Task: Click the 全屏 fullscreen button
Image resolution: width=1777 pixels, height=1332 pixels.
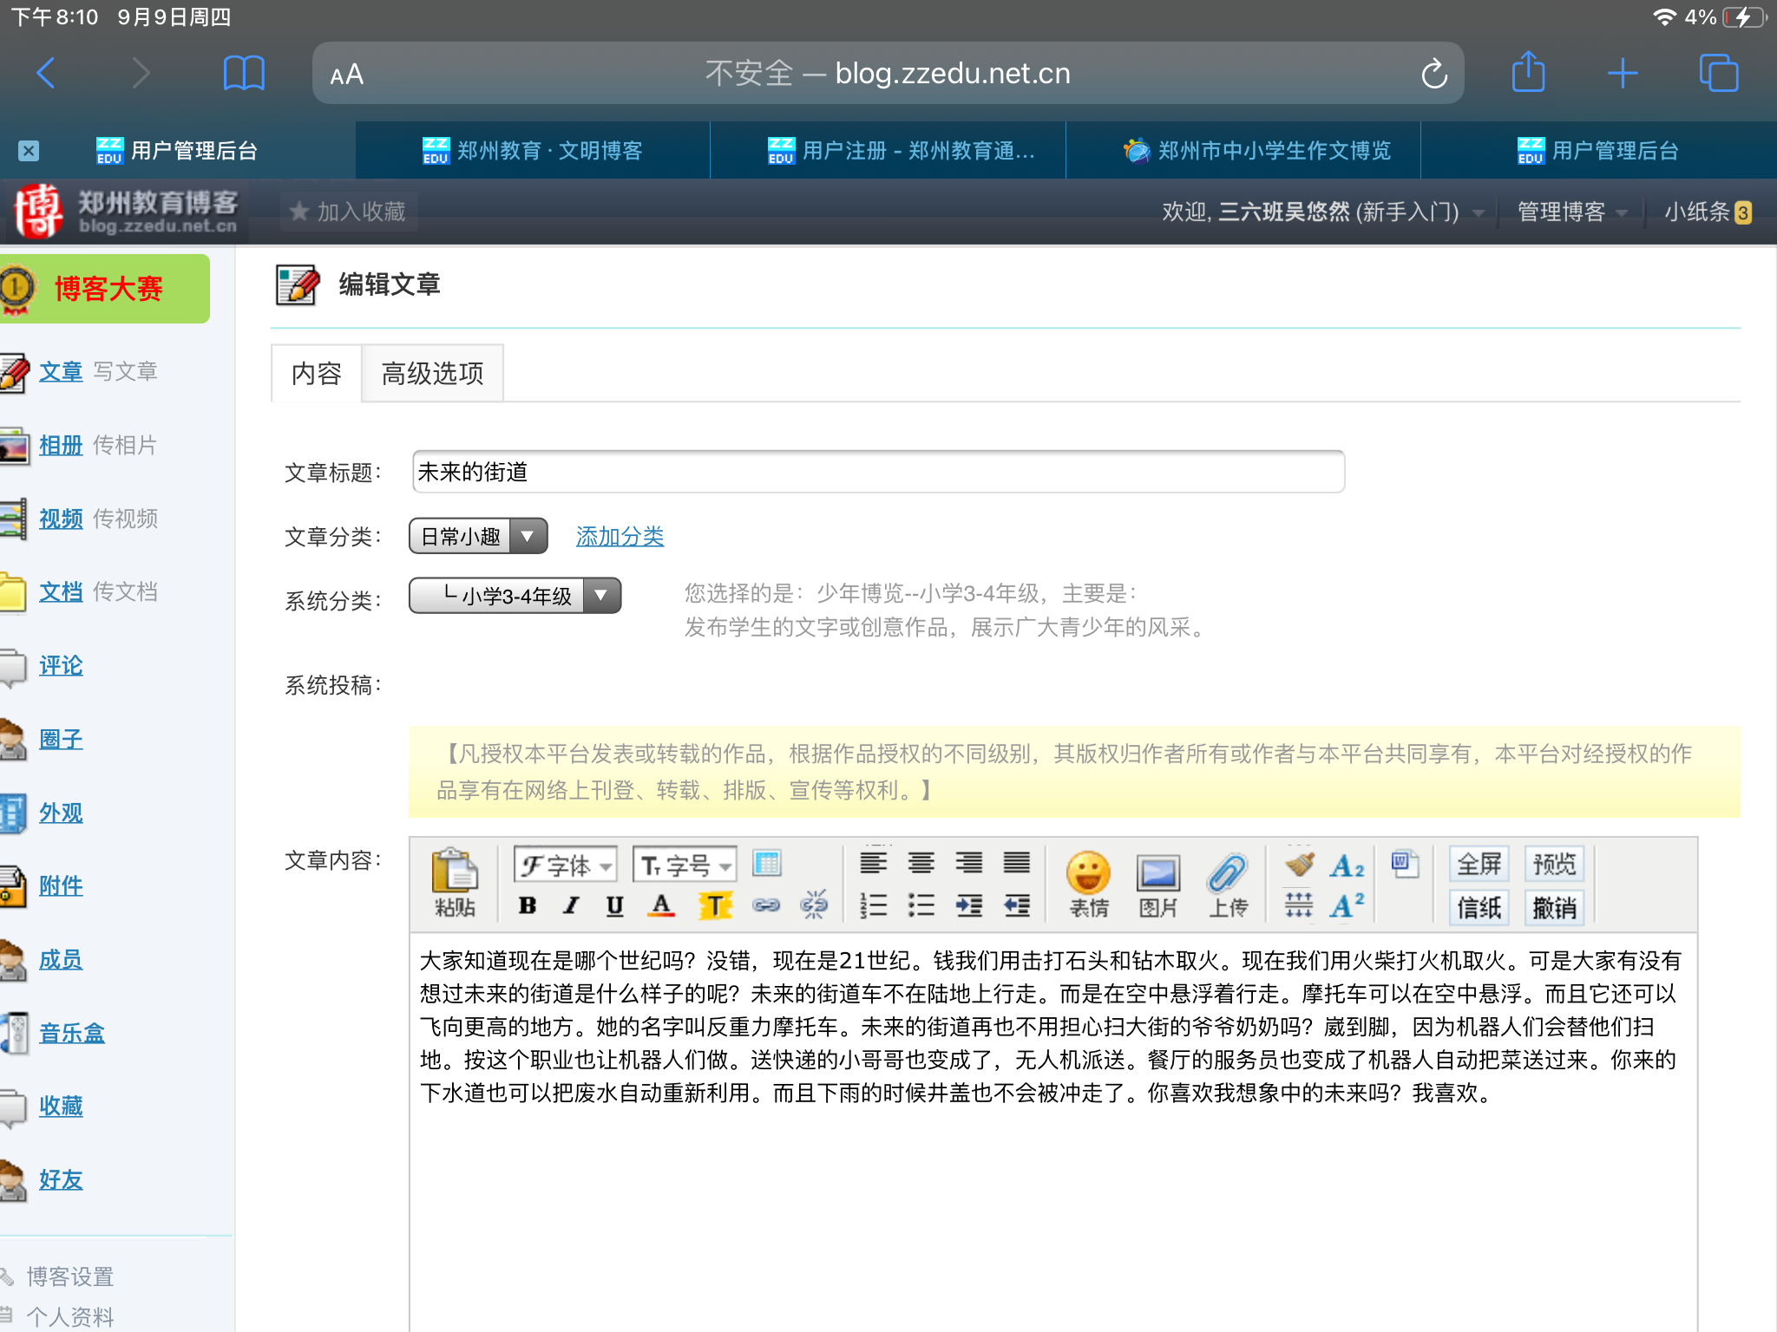Action: (1479, 864)
